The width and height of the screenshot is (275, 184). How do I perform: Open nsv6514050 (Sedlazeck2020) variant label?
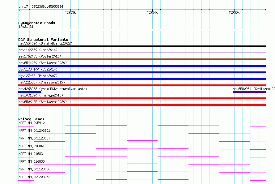click(43, 63)
